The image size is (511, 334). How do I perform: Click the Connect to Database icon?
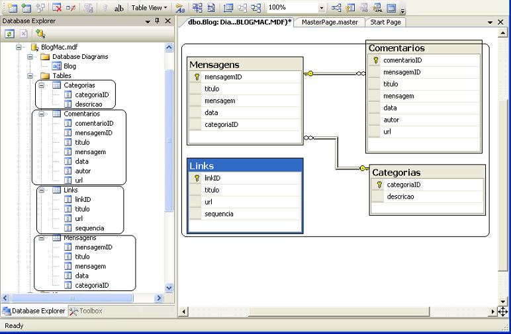pos(40,34)
